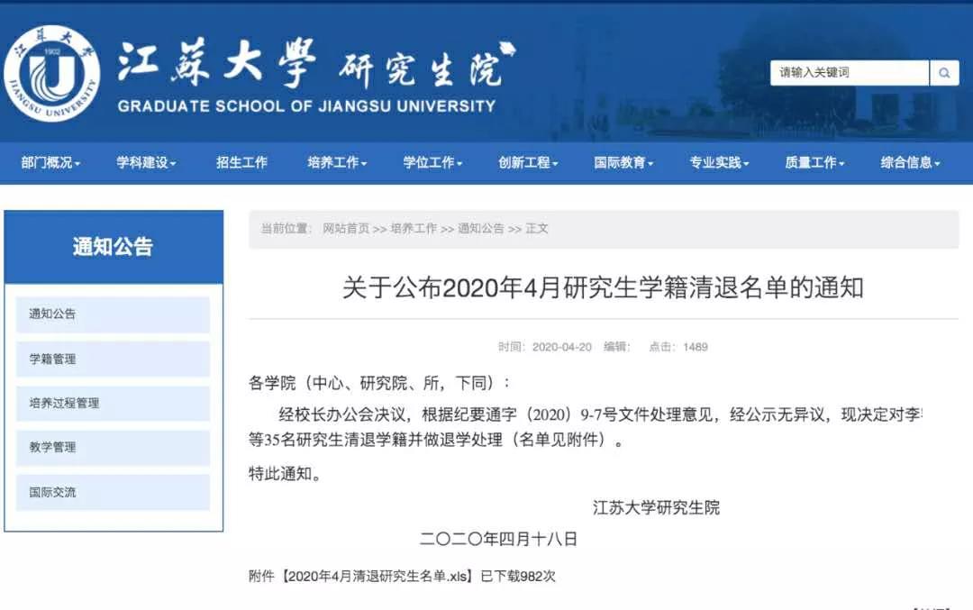Focus the 请输入关键词 search field
973x610 pixels.
[x=850, y=73]
